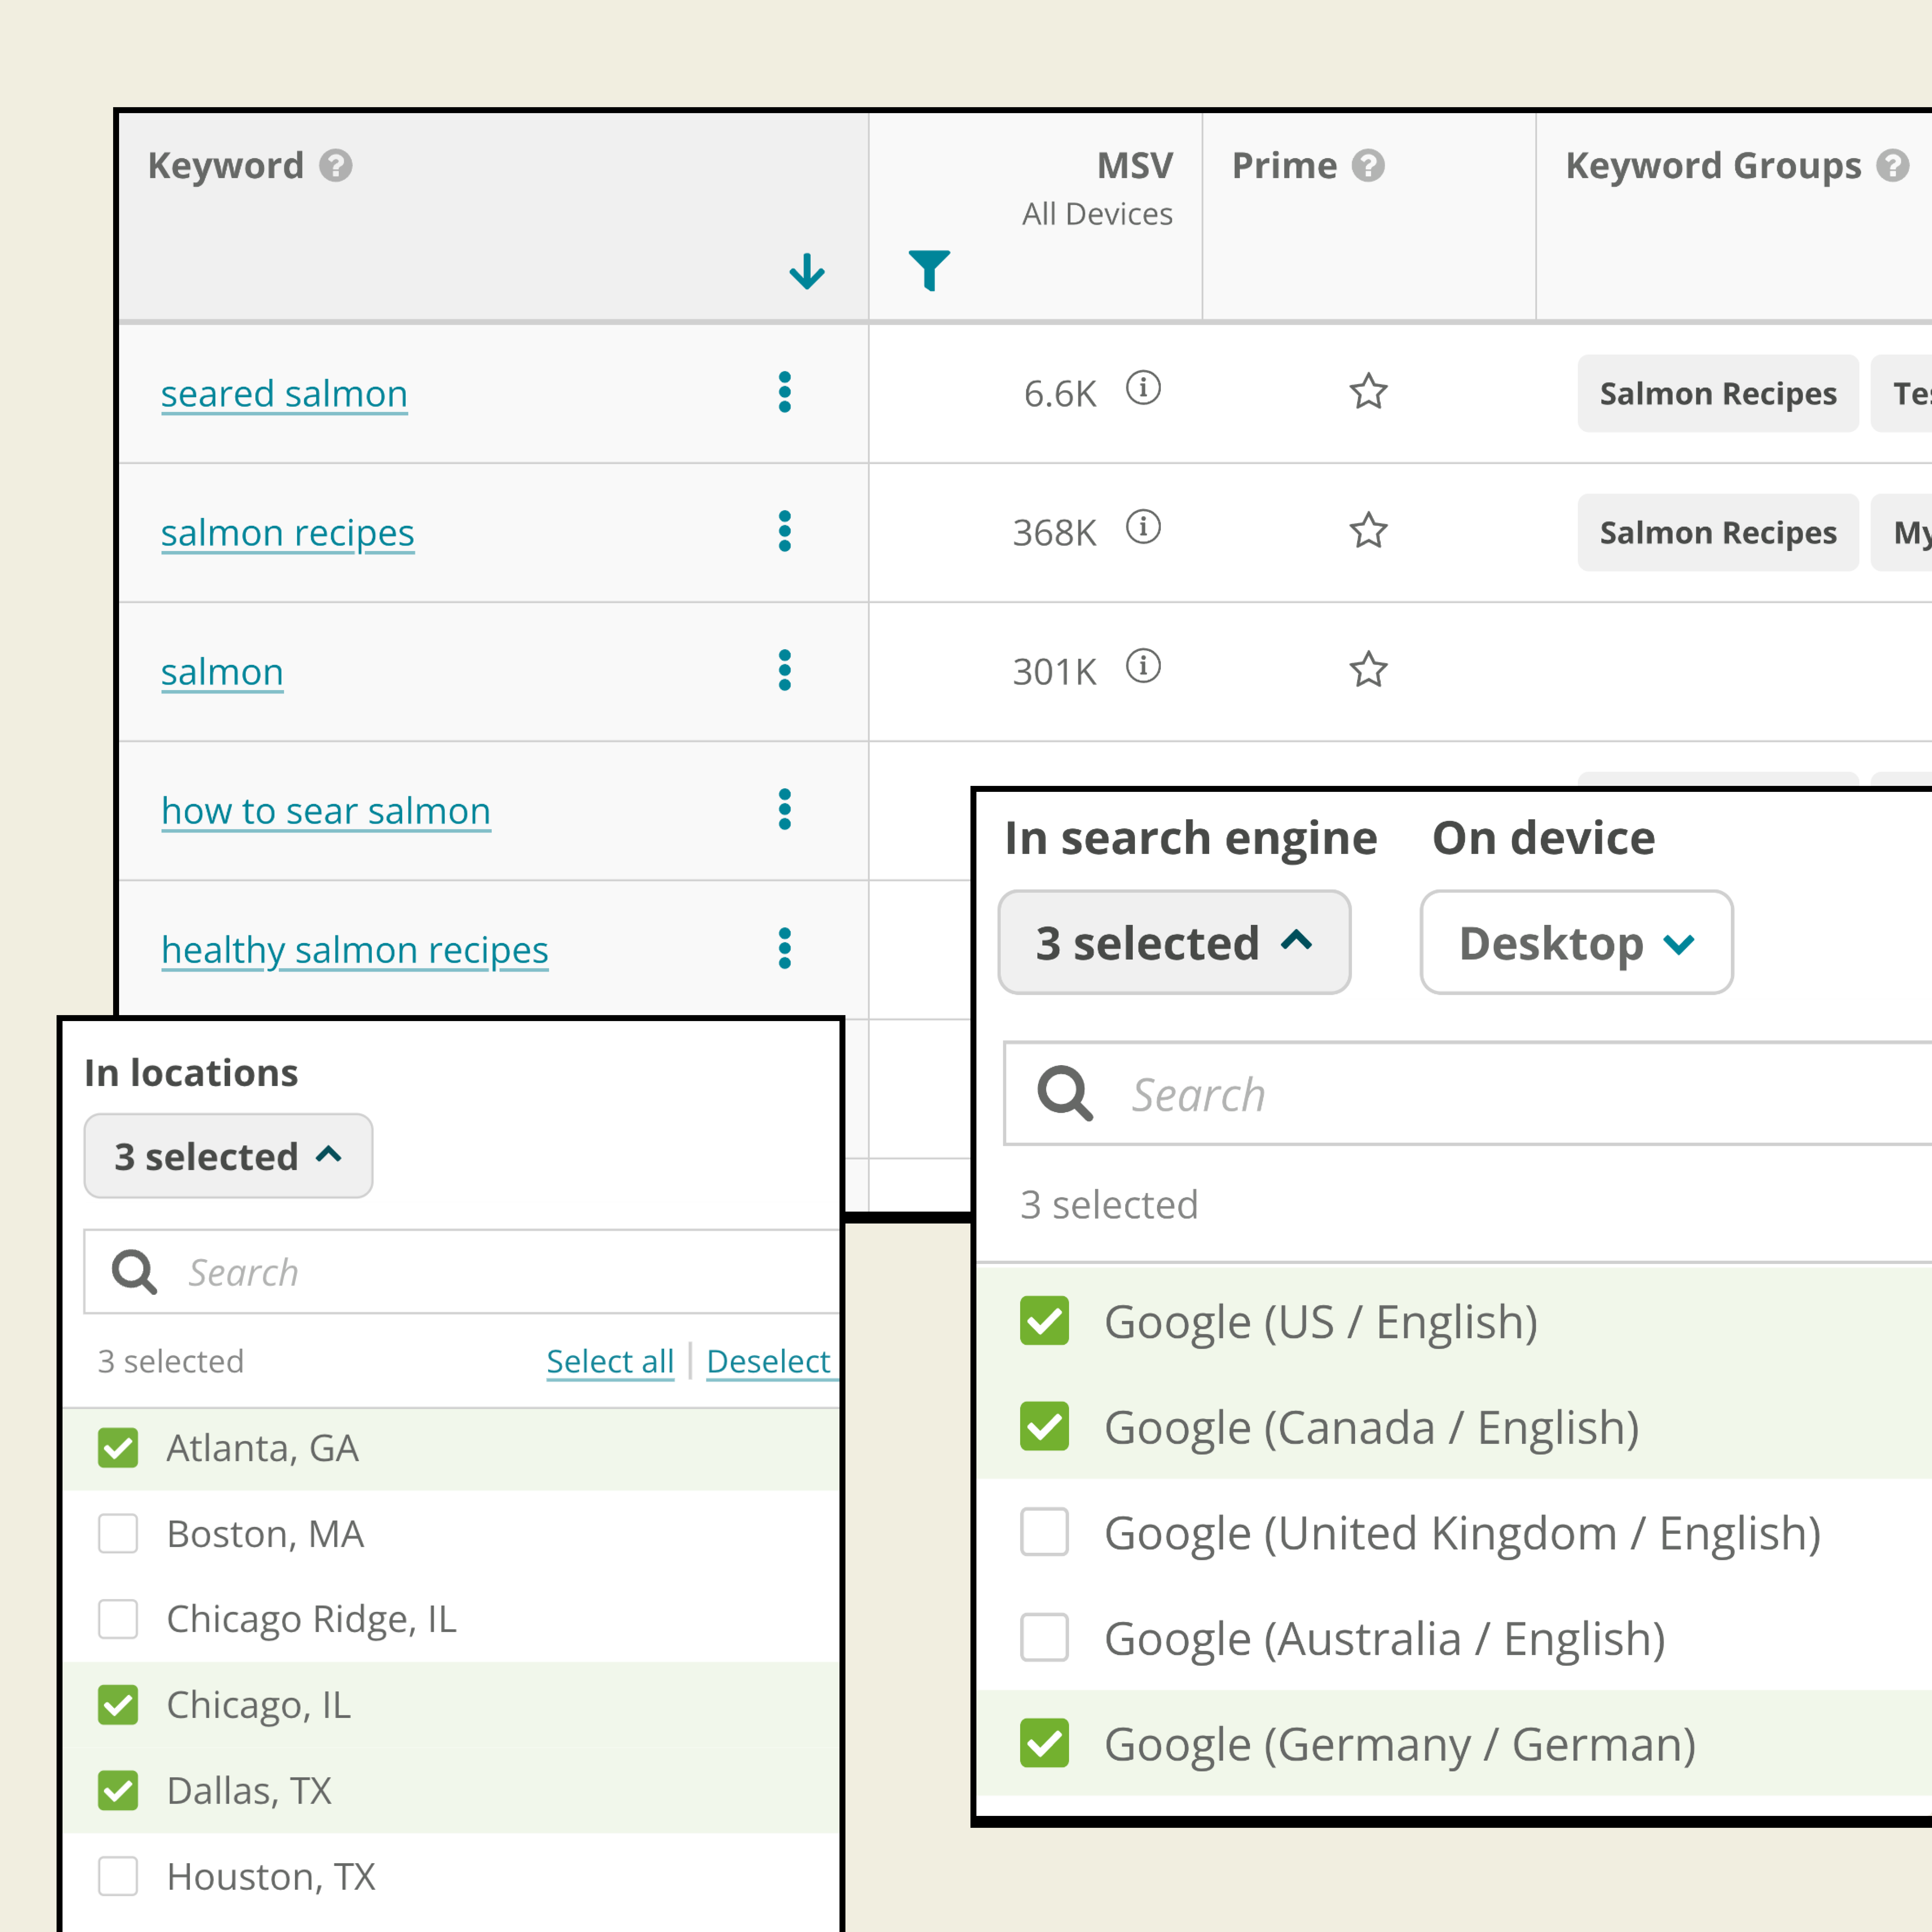Click the Salmon Recipes group tag for seared salmon

[x=1717, y=393]
